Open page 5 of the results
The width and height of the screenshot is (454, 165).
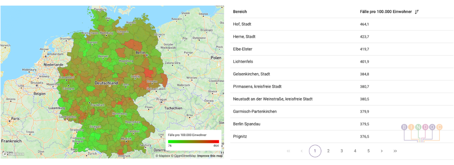tap(369, 151)
